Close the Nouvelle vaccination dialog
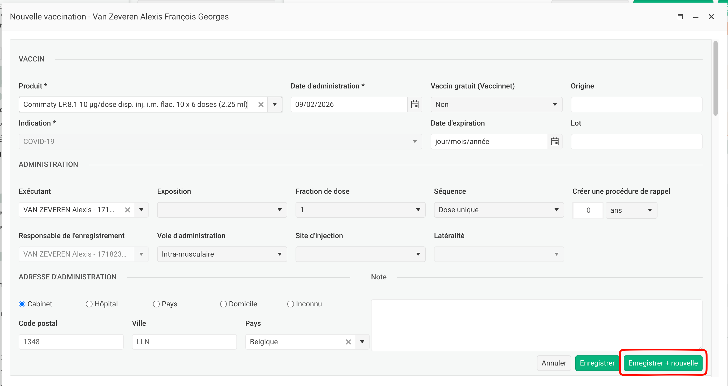The image size is (728, 386). pos(711,17)
